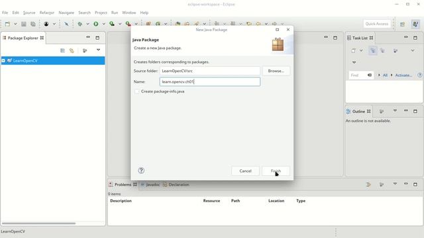Viewport: 424px width, 238px height.
Task: Open Package Explorer view menu arrow
Action: pos(99,50)
